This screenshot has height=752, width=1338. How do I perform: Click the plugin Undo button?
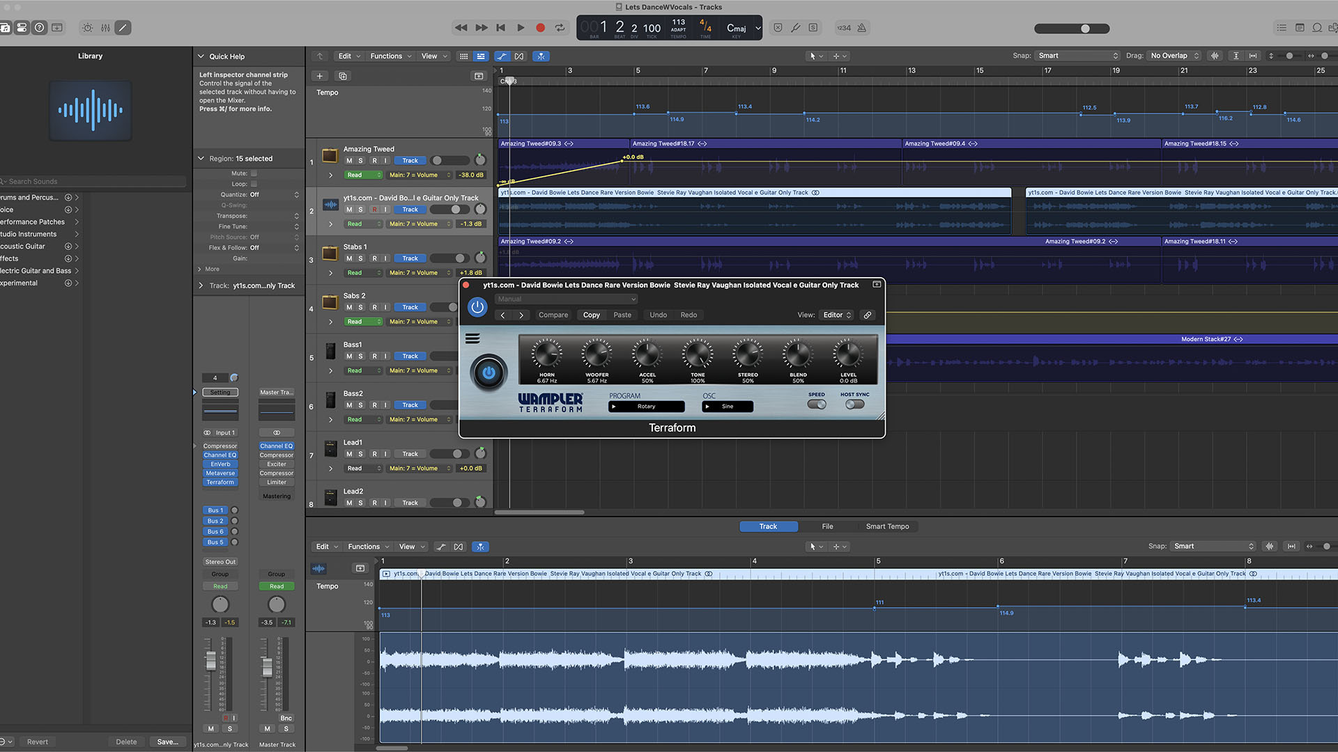[x=658, y=315]
